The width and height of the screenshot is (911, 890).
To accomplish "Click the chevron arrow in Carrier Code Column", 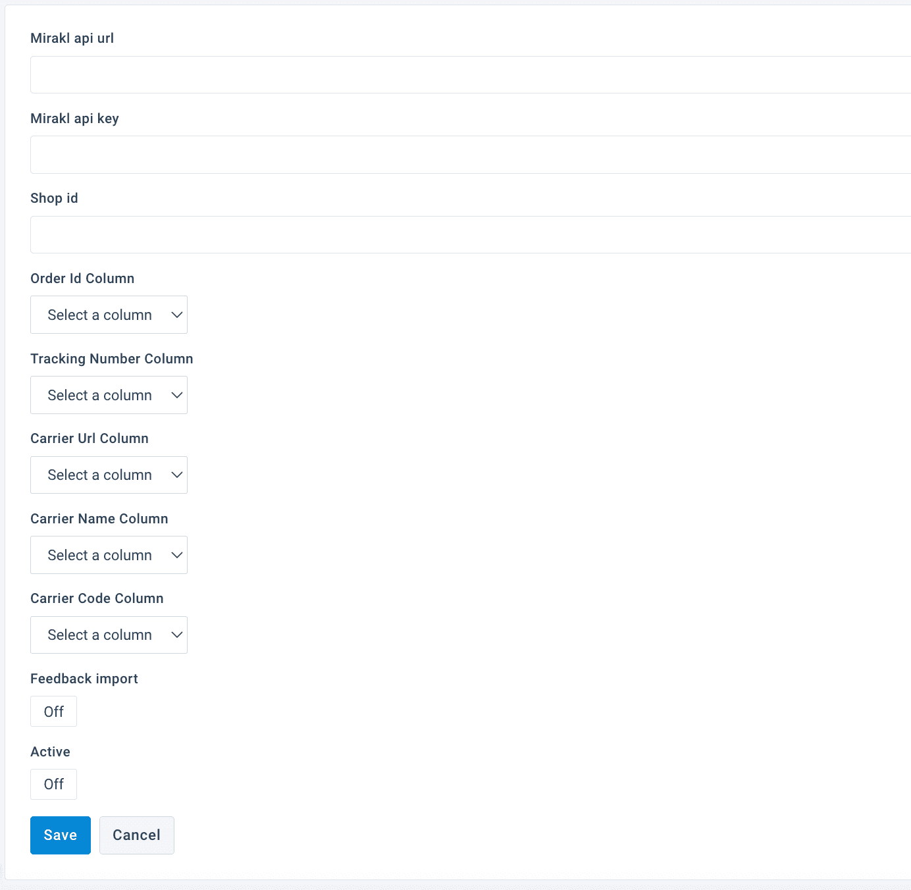I will click(x=176, y=635).
